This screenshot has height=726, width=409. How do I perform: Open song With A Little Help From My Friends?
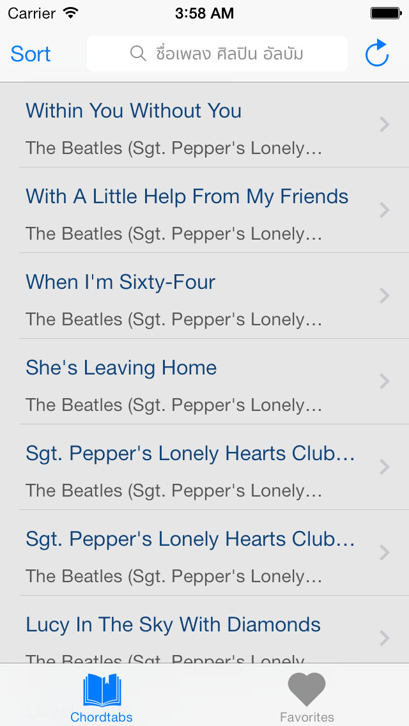204,210
